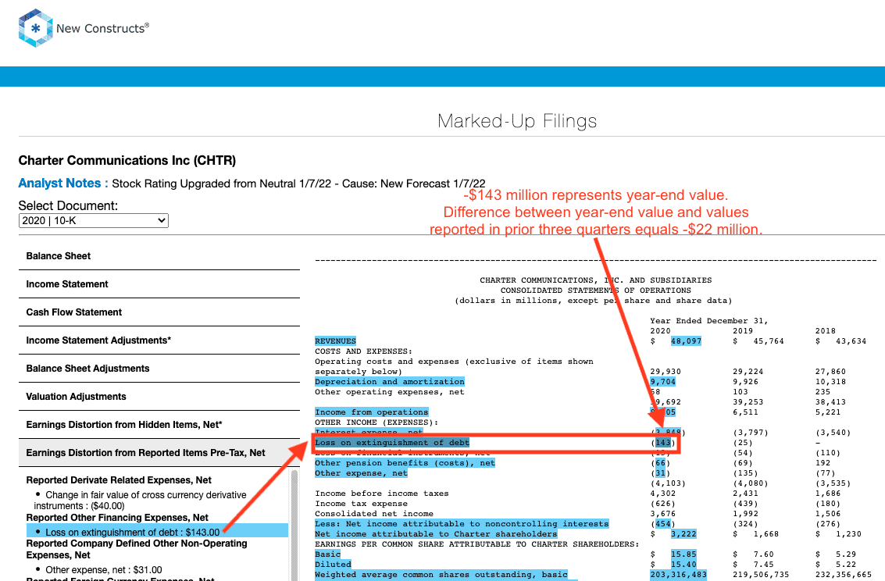Viewport: 885px width, 581px height.
Task: Click the New Constructs brand name text
Action: [102, 28]
